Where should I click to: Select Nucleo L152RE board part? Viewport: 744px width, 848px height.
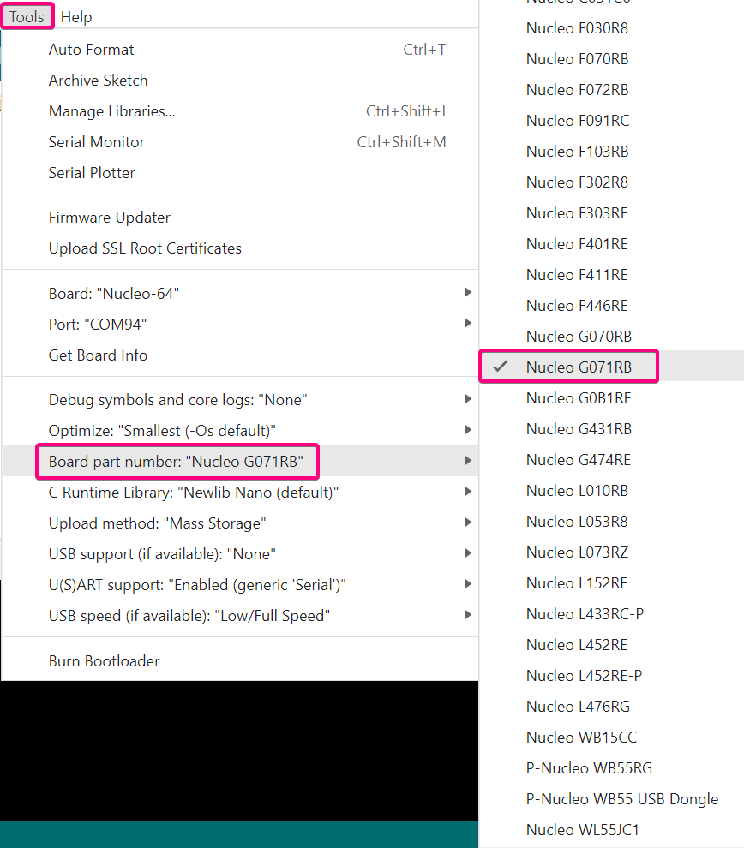(611, 583)
